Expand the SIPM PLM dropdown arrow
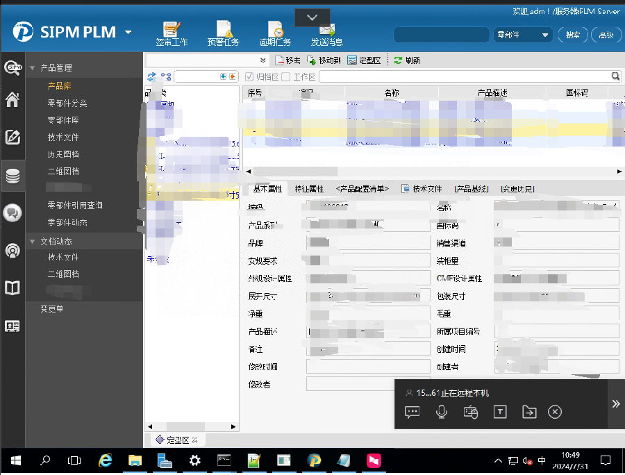The image size is (625, 475). 128,33
